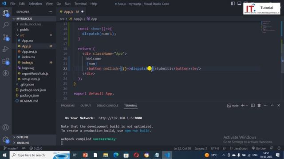Open the Run menu

[67, 4]
